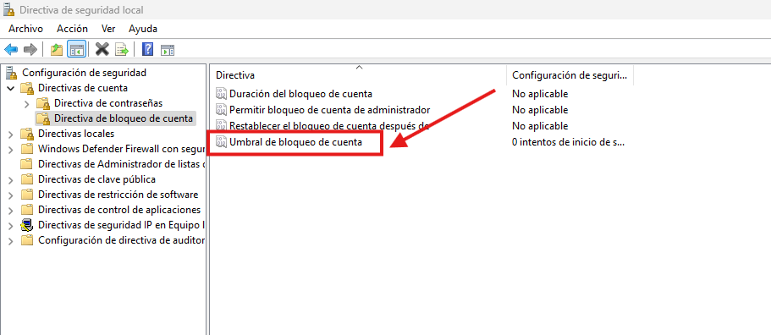This screenshot has height=335, width=771.
Task: Click Configuración de directiva de auditoría folder icon
Action: click(28, 241)
